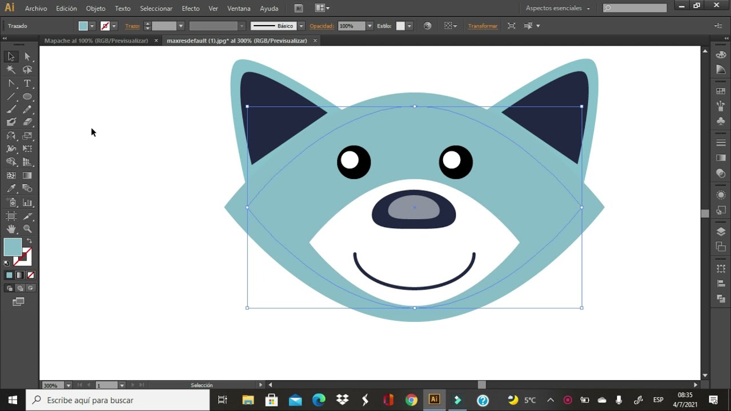Image resolution: width=731 pixels, height=411 pixels.
Task: Click the Opacidad label link
Action: click(x=322, y=26)
